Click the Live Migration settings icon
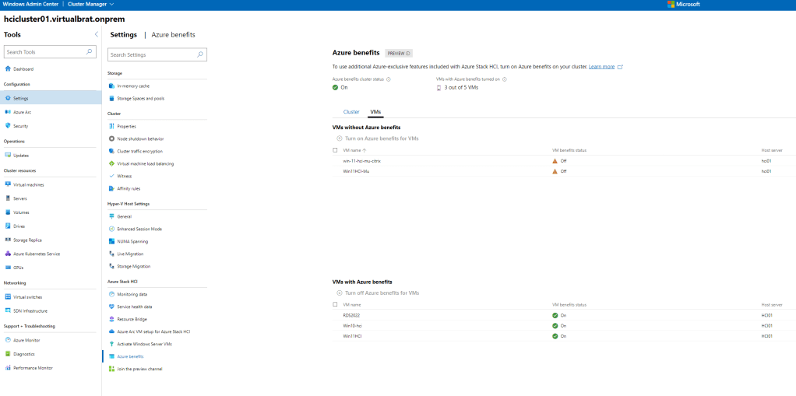This screenshot has width=796, height=396. click(112, 254)
